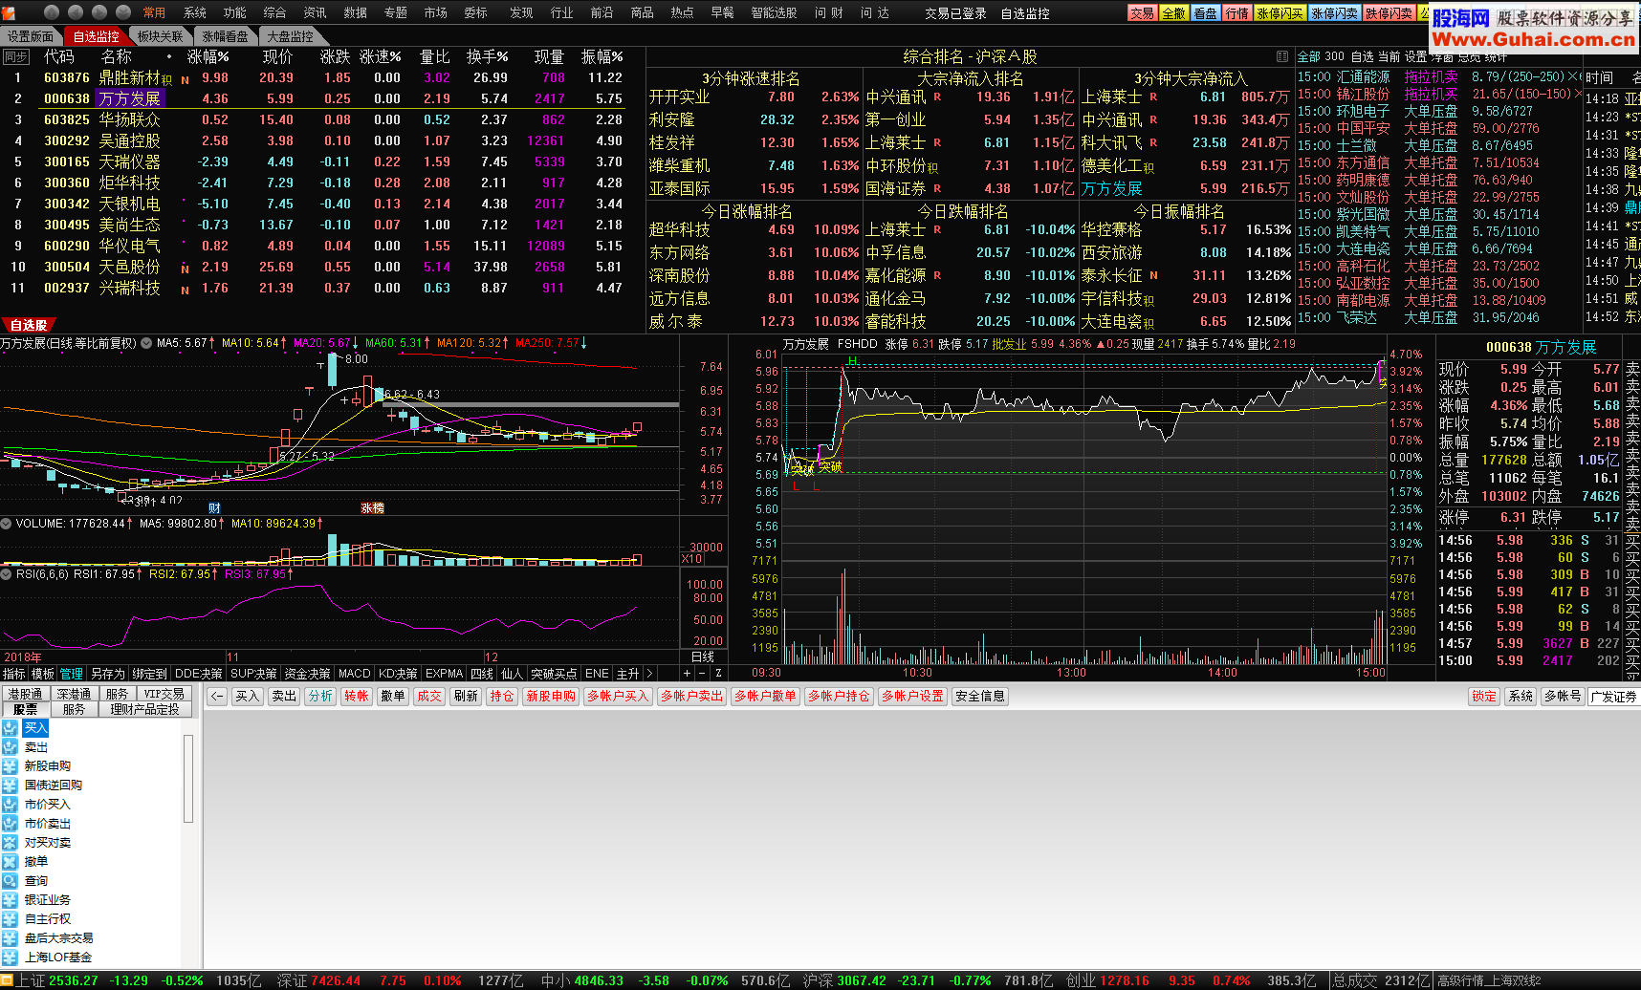Sort watchlist by 换手% column header
The height and width of the screenshot is (990, 1641).
click(487, 57)
